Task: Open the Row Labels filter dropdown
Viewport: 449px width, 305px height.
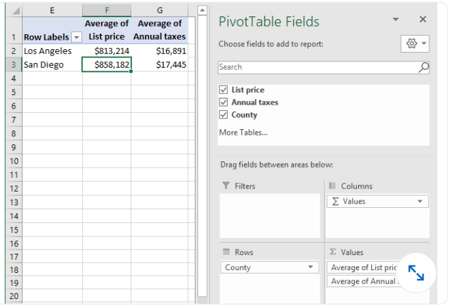Action: click(76, 37)
